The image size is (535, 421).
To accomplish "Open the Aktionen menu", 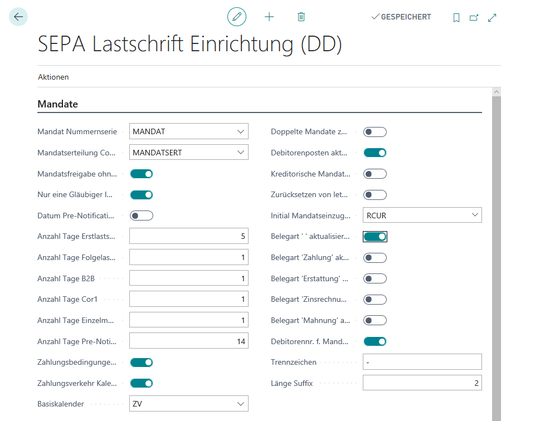I will click(x=53, y=77).
